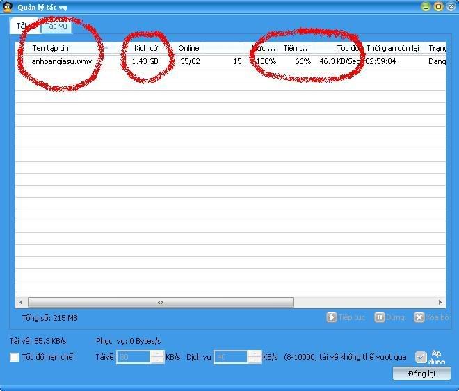Click the penguin app icon in title bar

[x=8, y=7]
